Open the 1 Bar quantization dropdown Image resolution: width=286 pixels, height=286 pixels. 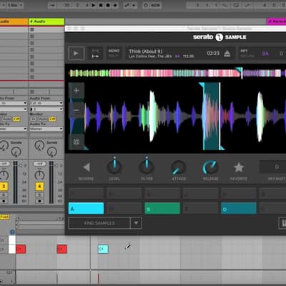(x=14, y=5)
